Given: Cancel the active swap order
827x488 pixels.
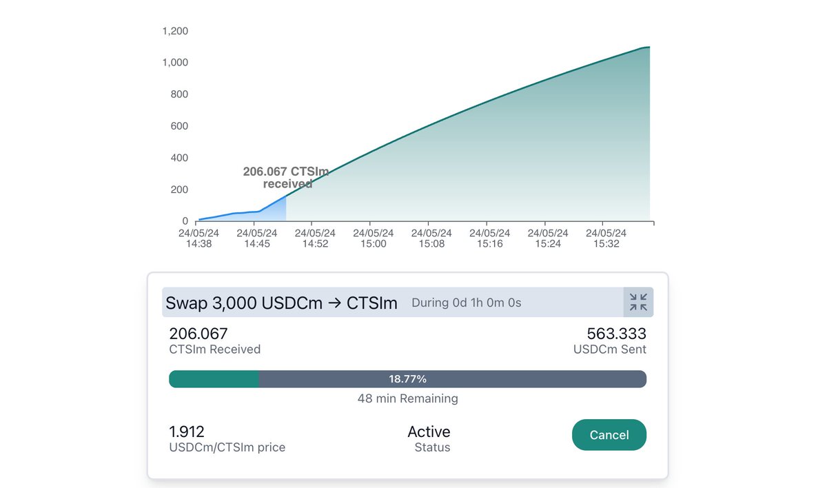Looking at the screenshot, I should point(609,435).
